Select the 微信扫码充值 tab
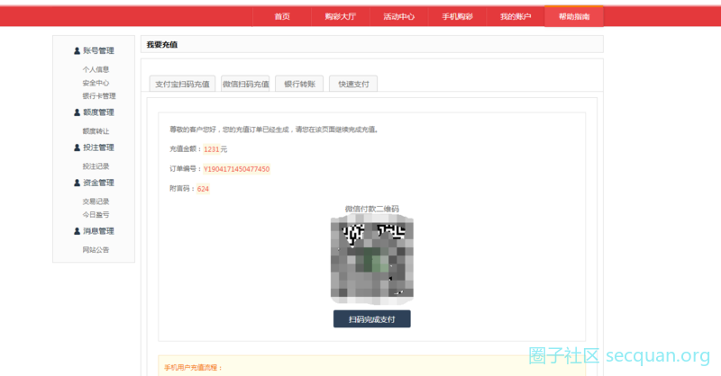 tap(245, 84)
